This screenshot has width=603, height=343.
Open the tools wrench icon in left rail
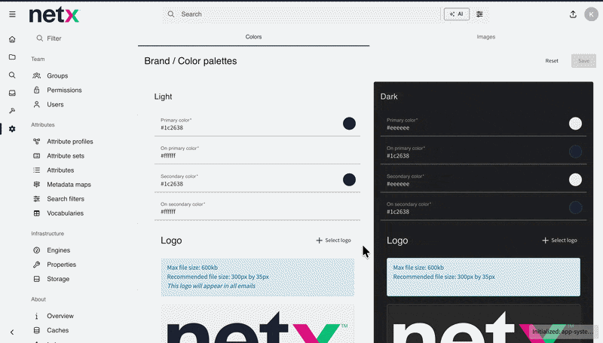pyautogui.click(x=12, y=111)
